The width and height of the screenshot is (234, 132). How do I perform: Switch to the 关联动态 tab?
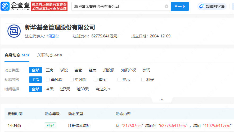(49, 55)
